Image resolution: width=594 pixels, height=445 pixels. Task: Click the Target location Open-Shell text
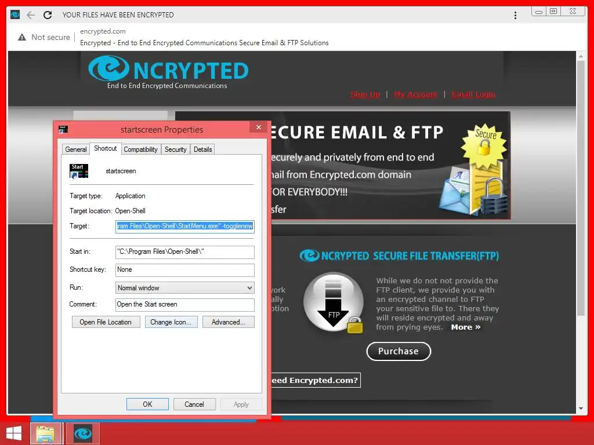tap(131, 211)
